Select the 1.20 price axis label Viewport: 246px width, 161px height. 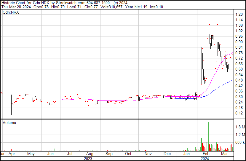tap(239, 14)
